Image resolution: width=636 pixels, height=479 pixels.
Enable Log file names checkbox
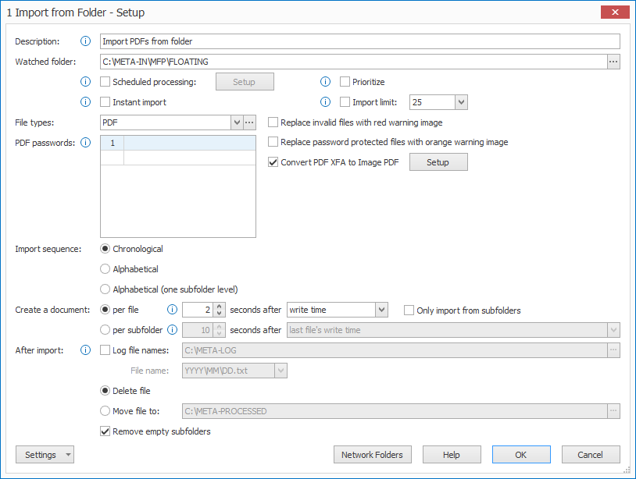coord(105,349)
